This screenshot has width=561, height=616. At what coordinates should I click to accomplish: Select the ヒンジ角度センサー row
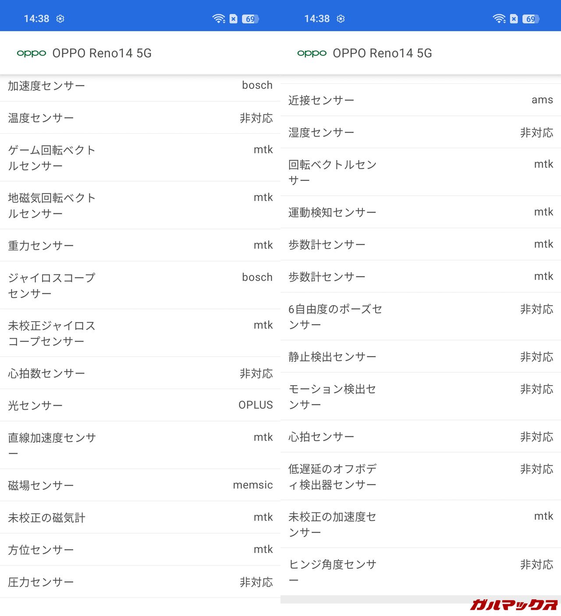(421, 572)
